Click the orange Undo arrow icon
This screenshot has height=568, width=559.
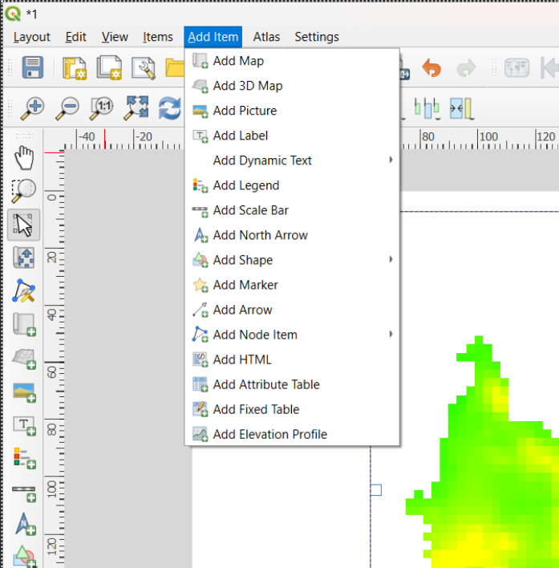click(x=431, y=67)
